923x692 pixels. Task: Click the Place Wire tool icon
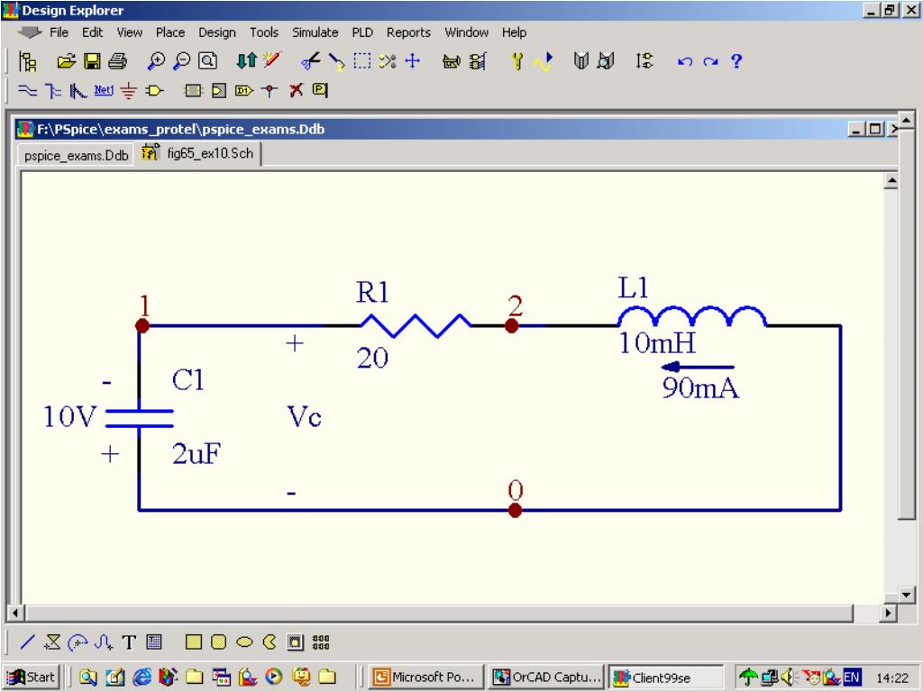[x=27, y=91]
